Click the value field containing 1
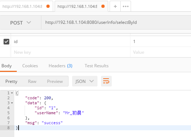The width and height of the screenshot is (191, 137). click(161, 42)
